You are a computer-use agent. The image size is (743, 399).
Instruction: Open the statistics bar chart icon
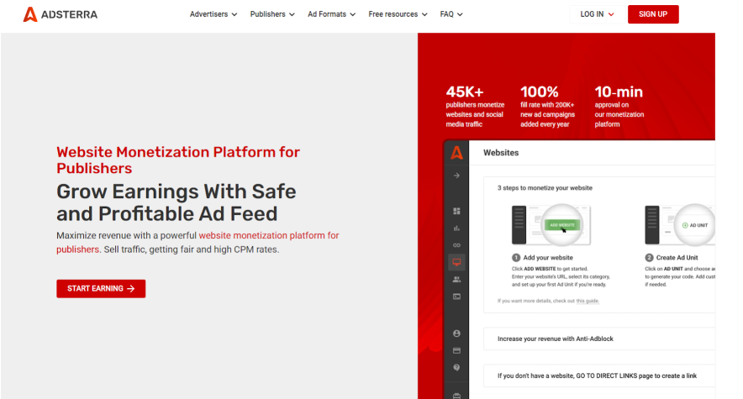point(456,228)
